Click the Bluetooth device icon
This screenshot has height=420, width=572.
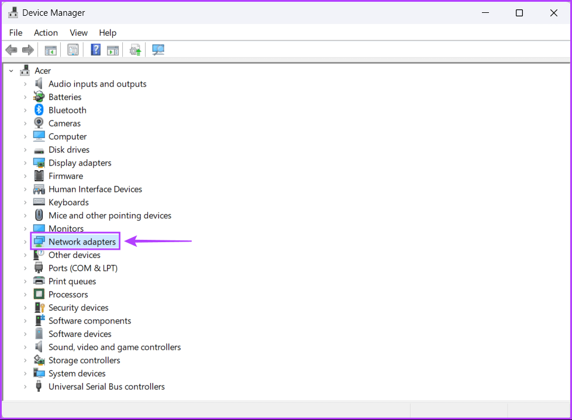click(39, 110)
